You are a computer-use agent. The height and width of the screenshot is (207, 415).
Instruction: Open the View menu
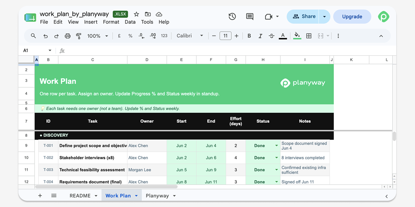click(73, 22)
